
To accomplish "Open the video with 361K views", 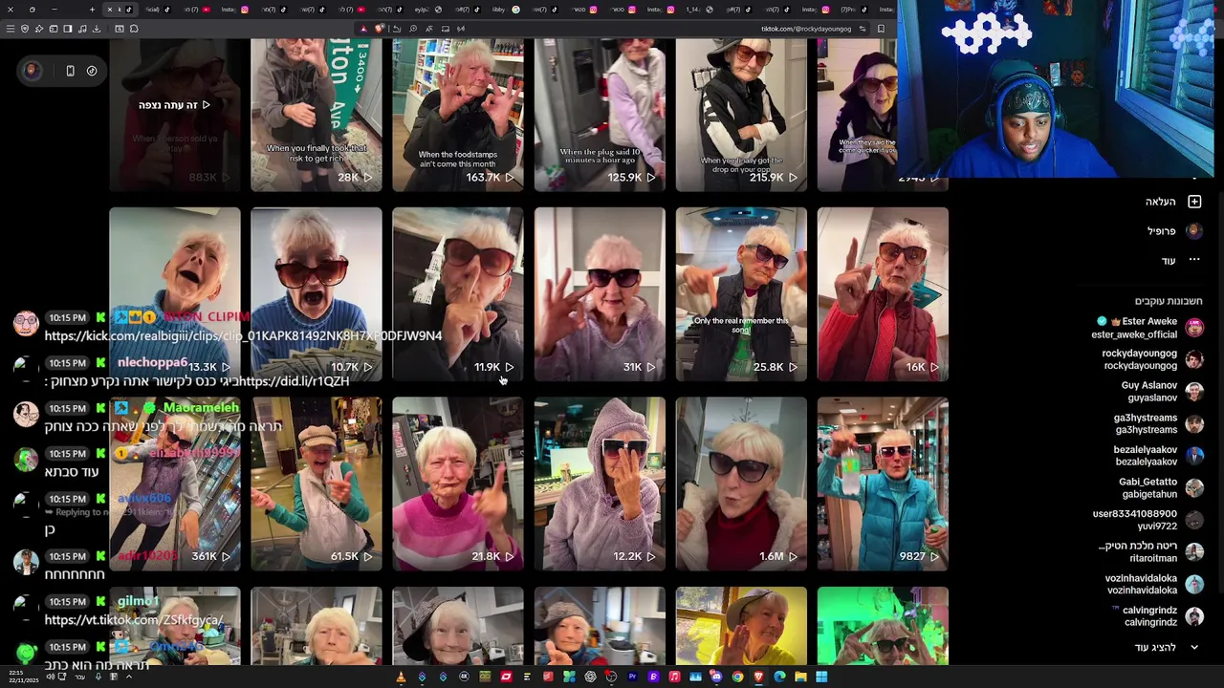I will [x=175, y=484].
